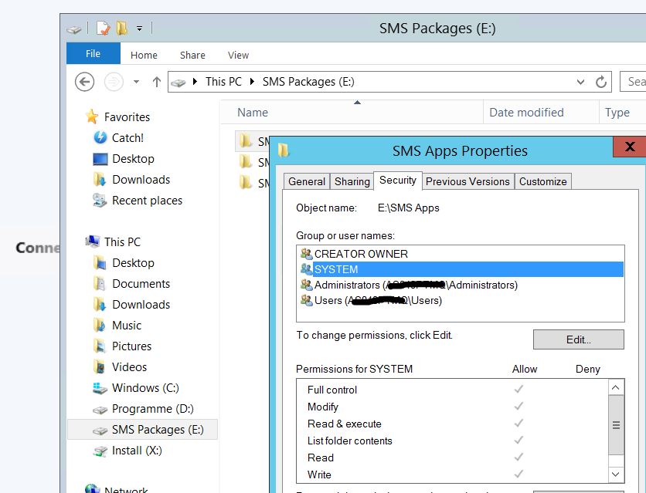Click the Install (X:) network drive icon
The image size is (646, 493).
point(100,451)
